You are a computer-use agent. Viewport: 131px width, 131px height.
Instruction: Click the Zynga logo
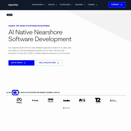tap(35, 101)
